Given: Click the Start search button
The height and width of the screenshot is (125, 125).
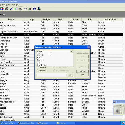Looking at the screenshot, I should [82, 67].
